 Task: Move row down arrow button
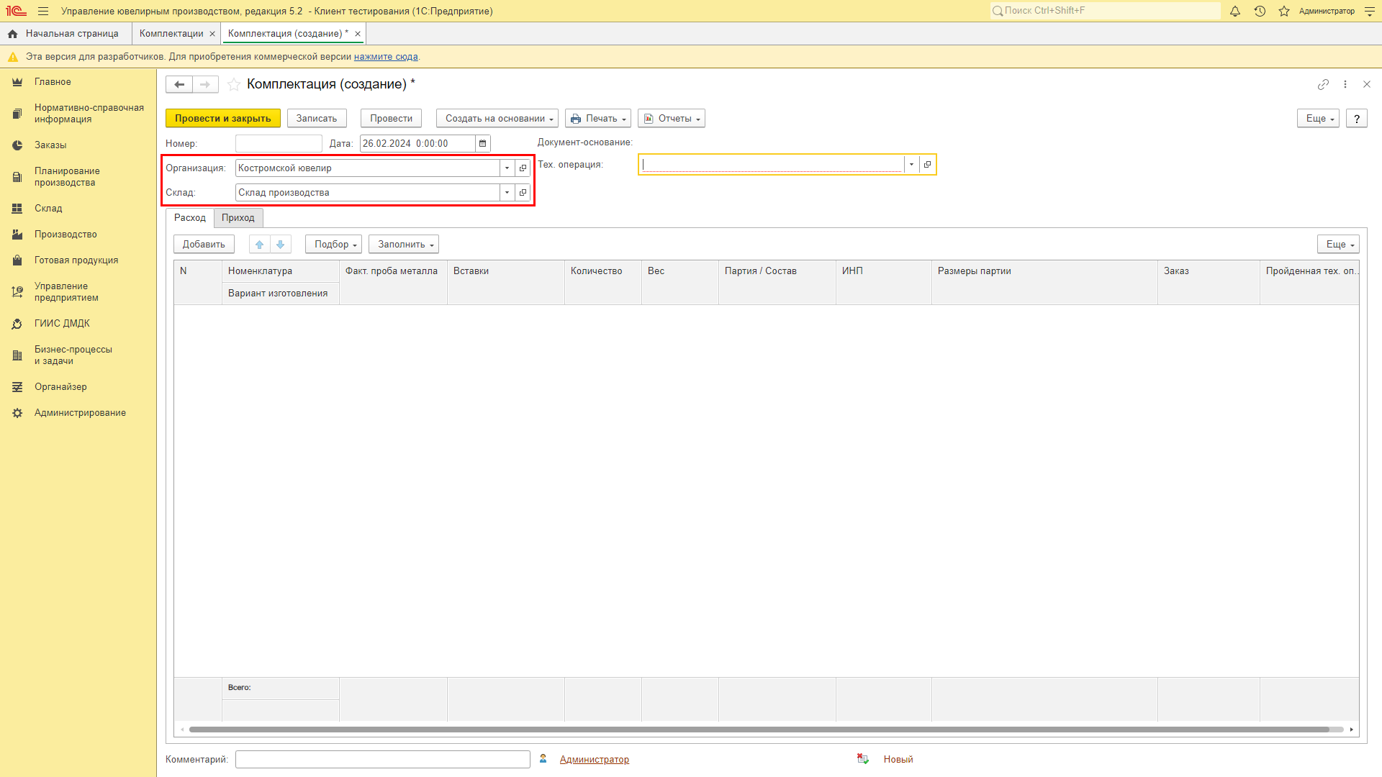click(x=281, y=245)
